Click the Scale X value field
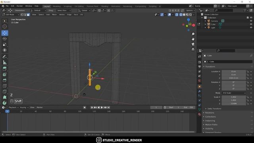This screenshot has height=143, width=254. (234, 97)
